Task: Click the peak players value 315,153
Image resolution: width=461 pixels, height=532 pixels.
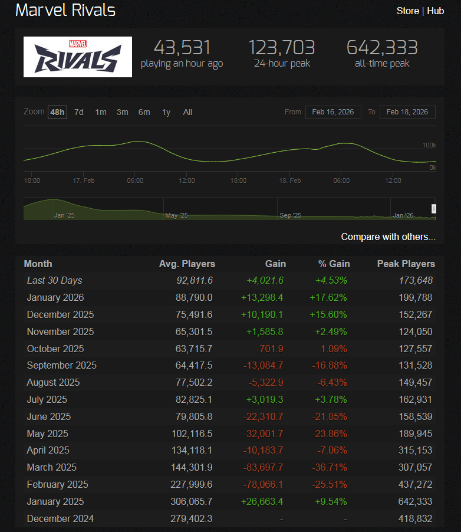Action: click(416, 450)
